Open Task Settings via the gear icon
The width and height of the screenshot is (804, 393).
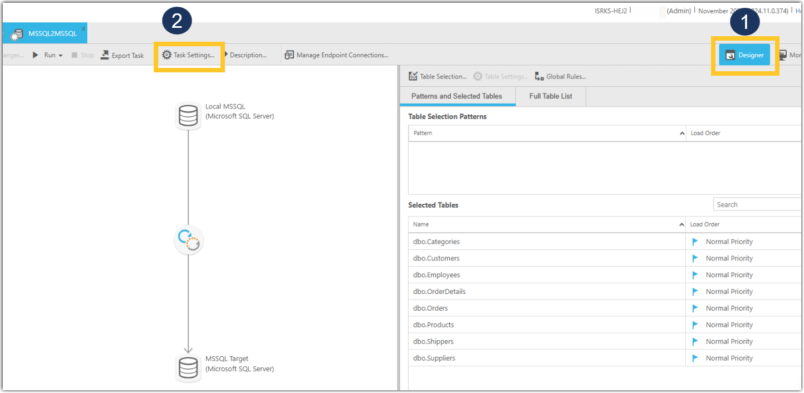(188, 55)
